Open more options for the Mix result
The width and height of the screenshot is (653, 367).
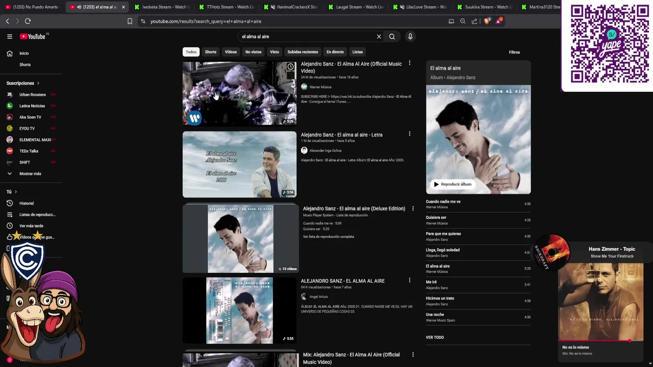(x=413, y=355)
